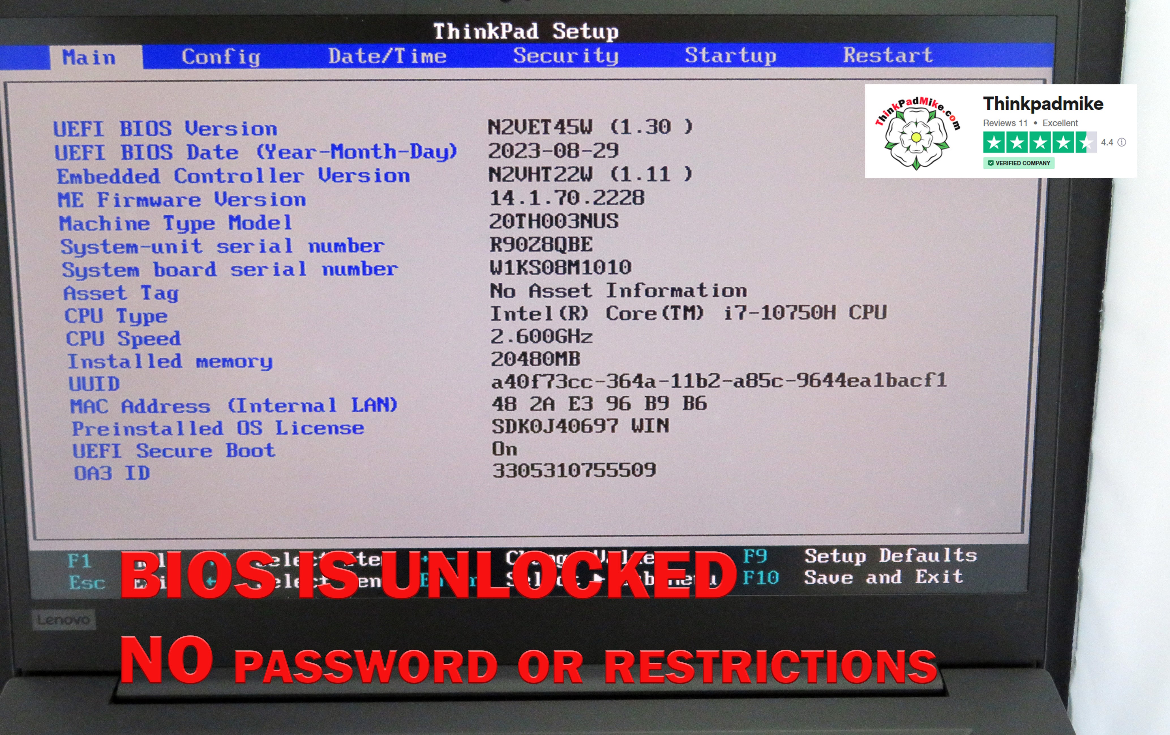The image size is (1170, 735).
Task: Select controller value N2VHT22W
Action: pyautogui.click(x=590, y=174)
